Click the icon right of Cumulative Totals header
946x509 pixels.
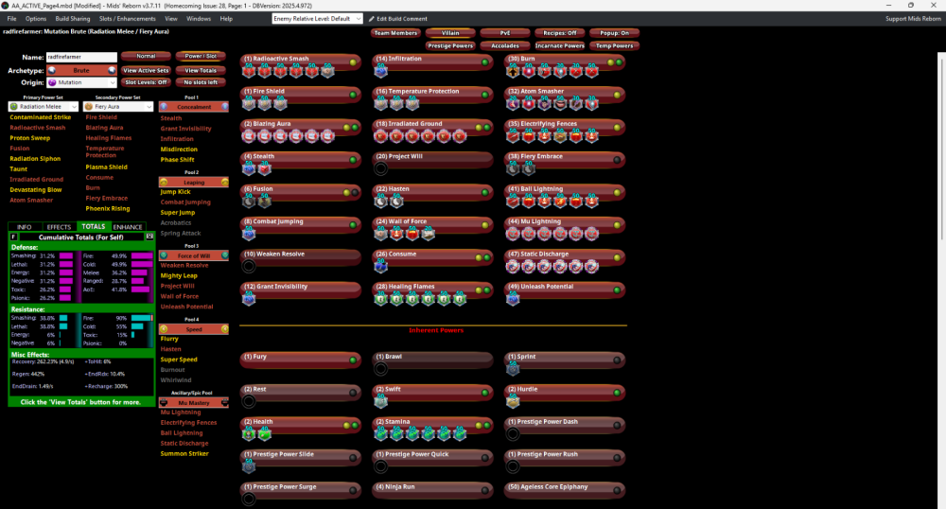coord(149,236)
